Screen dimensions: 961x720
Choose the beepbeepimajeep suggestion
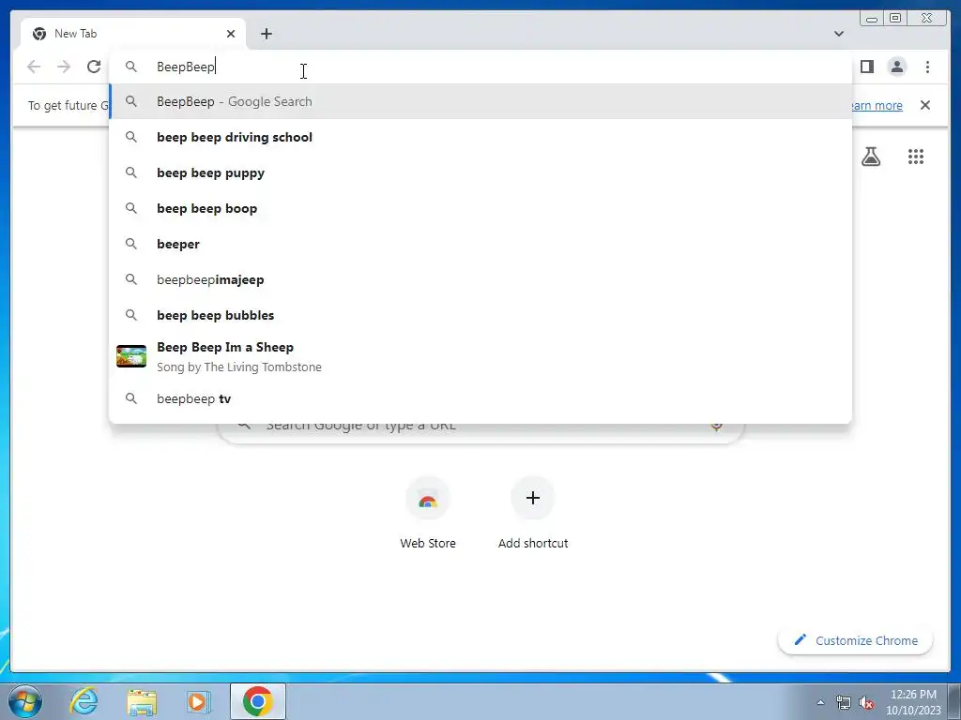[x=480, y=279]
